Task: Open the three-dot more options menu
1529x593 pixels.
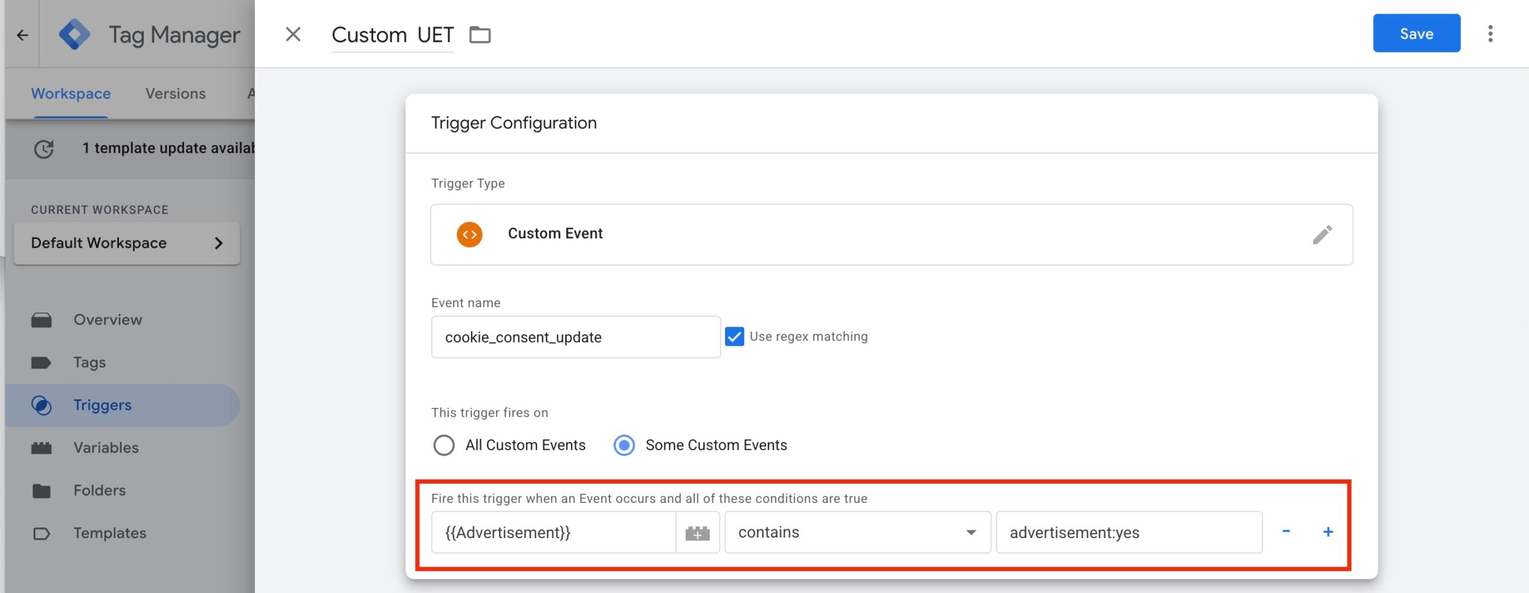Action: point(1490,34)
